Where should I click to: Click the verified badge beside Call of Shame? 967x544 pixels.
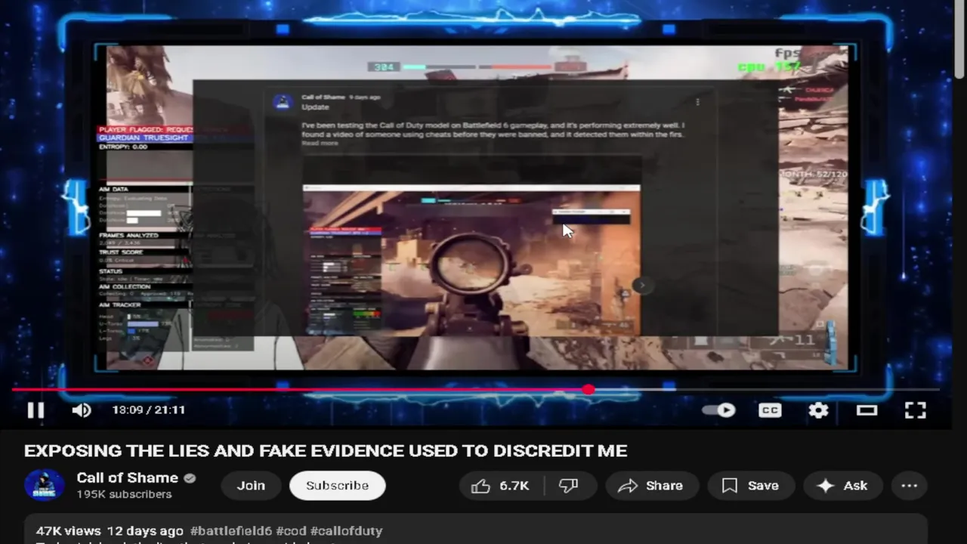tap(190, 478)
